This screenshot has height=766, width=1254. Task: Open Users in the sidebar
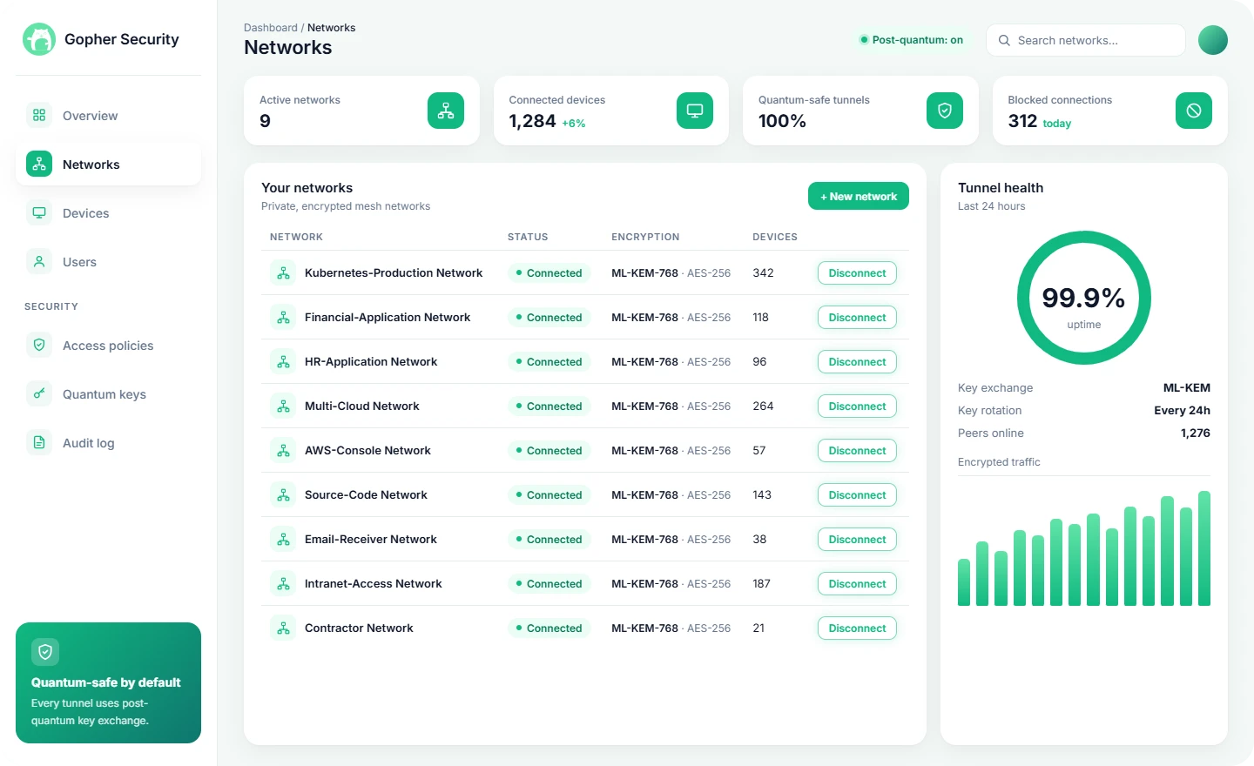click(108, 261)
